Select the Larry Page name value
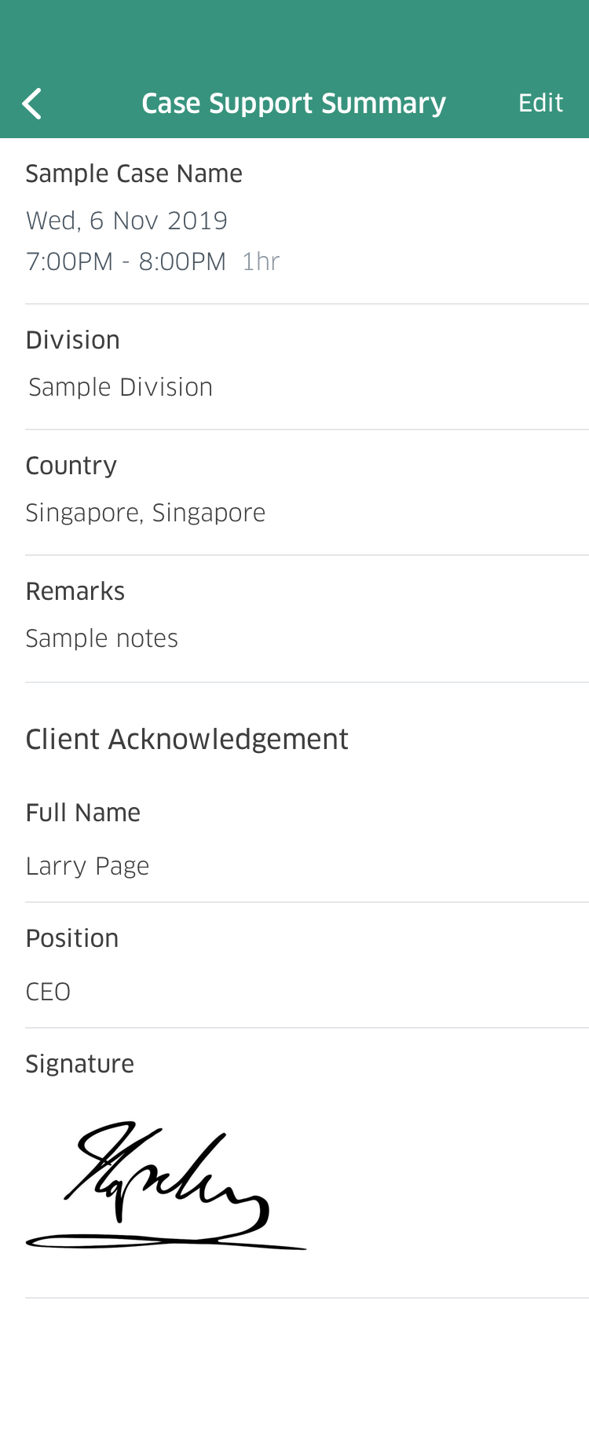 [x=87, y=866]
